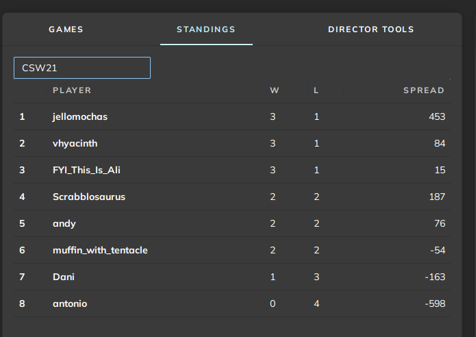Click Scrabblosaurus player name

pos(89,197)
